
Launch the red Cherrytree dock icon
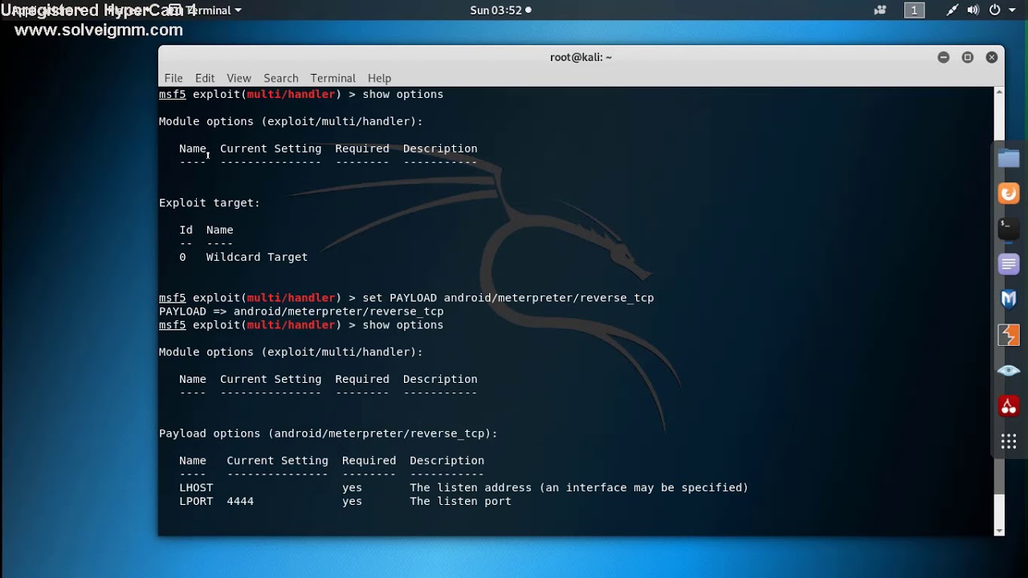click(1009, 406)
